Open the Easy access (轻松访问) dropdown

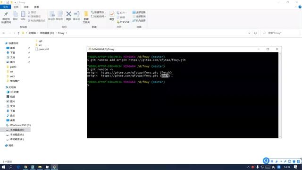(98, 17)
